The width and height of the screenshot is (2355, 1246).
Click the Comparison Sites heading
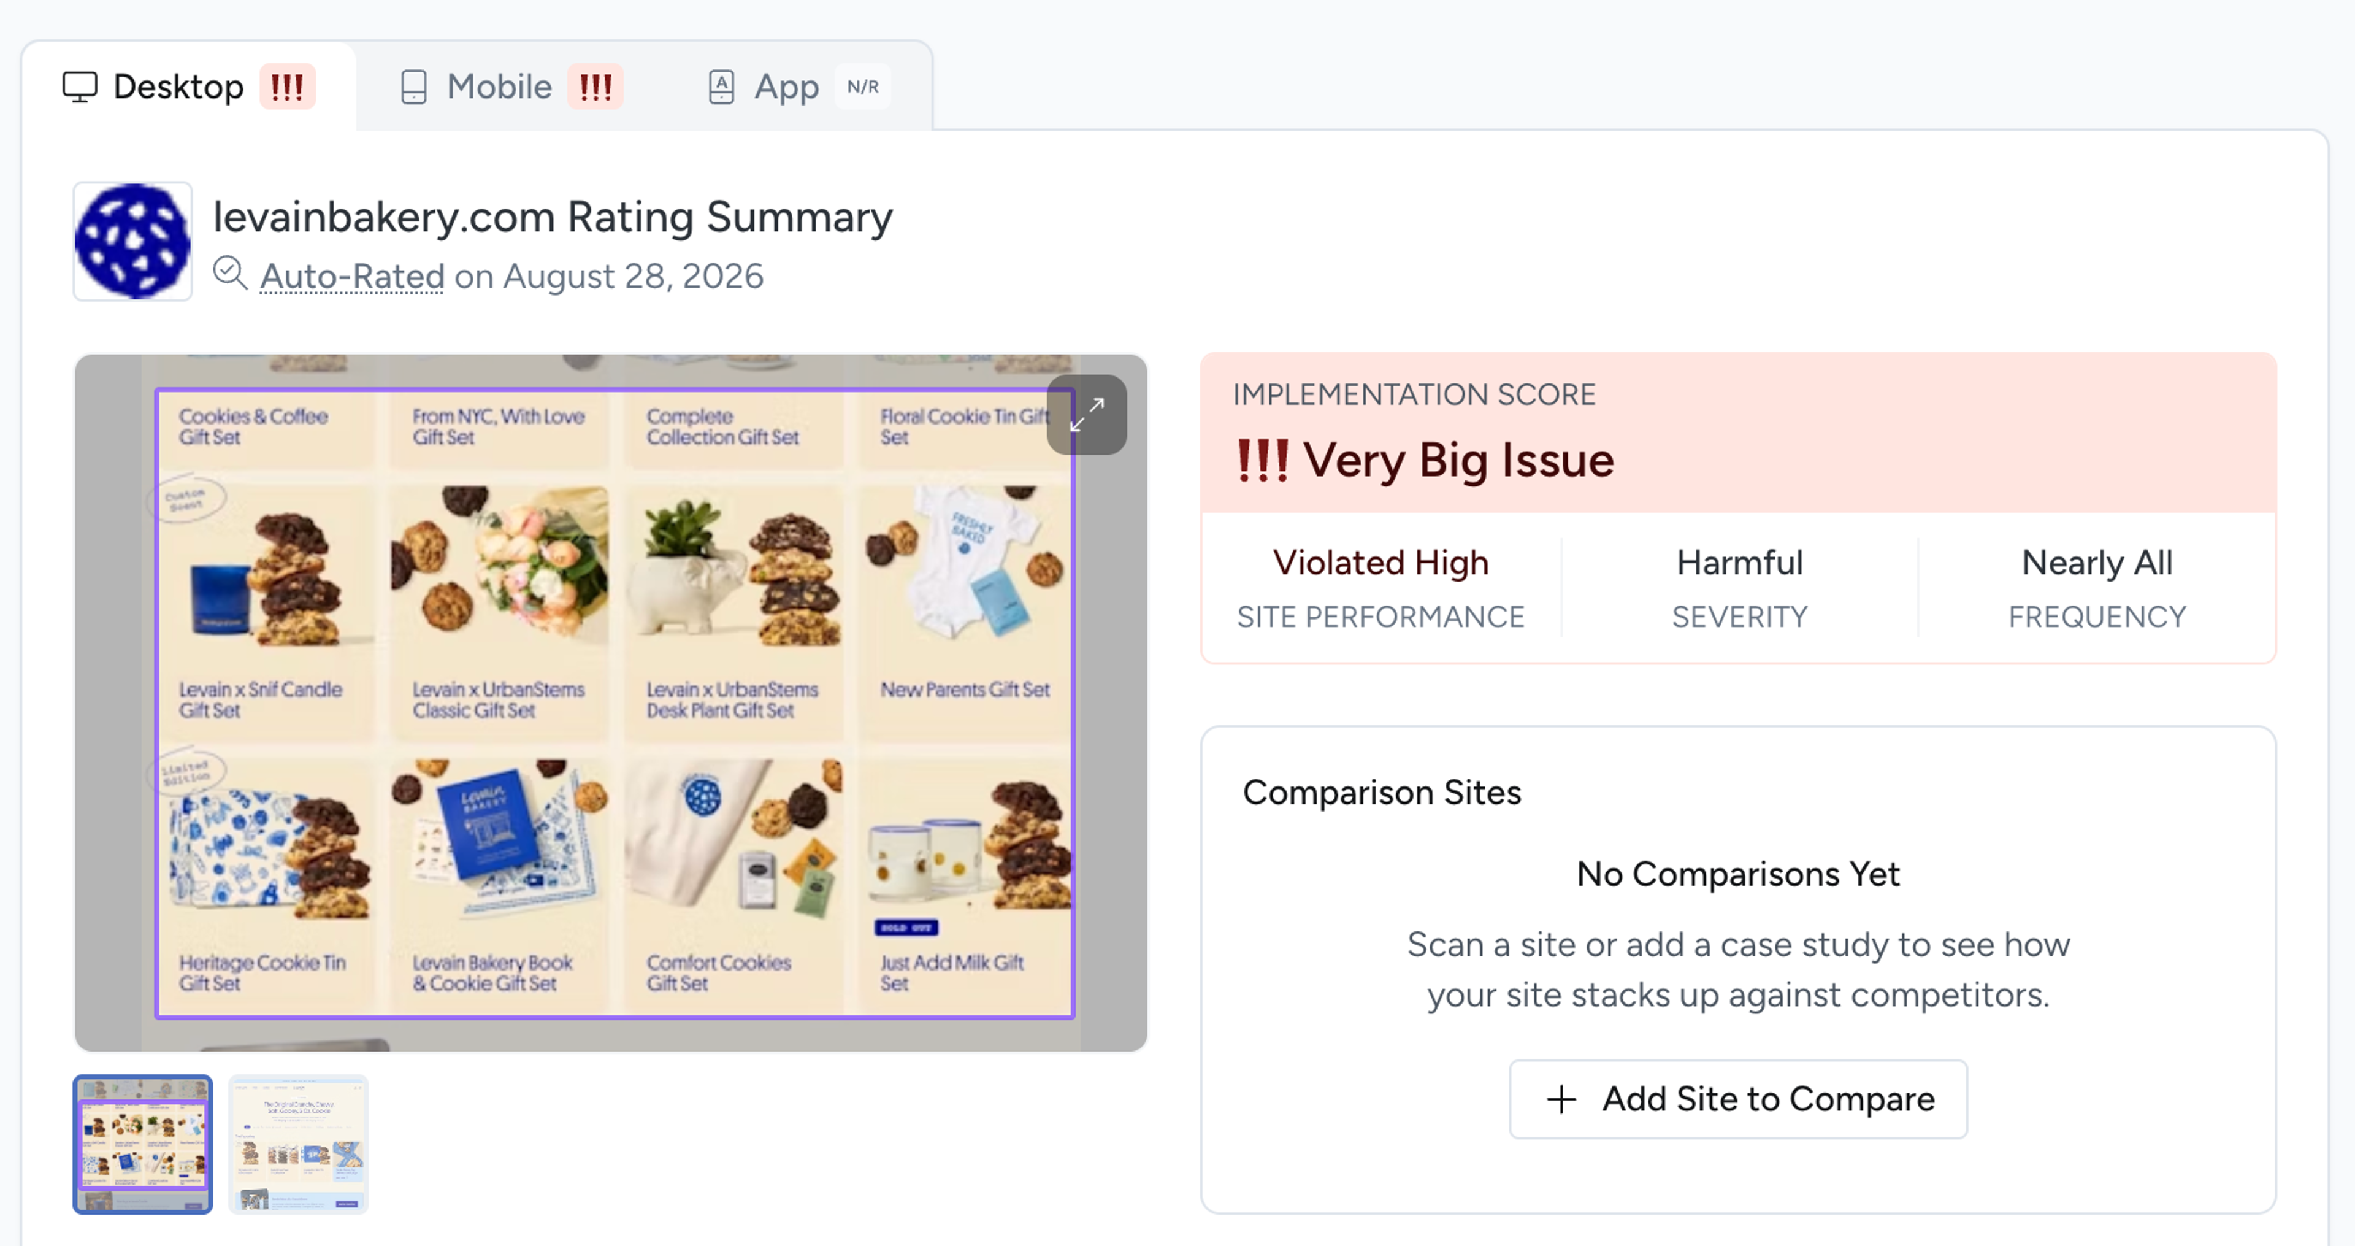pyautogui.click(x=1381, y=792)
